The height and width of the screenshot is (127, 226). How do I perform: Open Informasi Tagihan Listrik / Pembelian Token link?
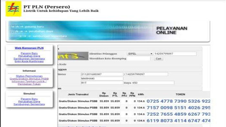[x=29, y=83]
